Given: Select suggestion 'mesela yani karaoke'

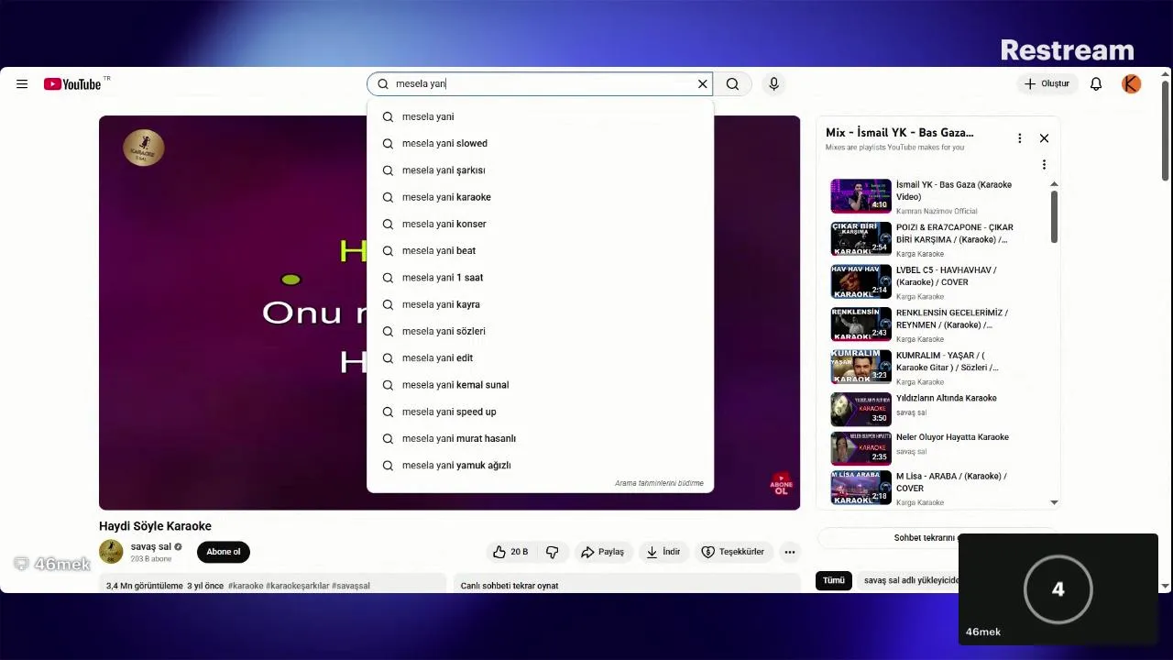Looking at the screenshot, I should click(540, 197).
